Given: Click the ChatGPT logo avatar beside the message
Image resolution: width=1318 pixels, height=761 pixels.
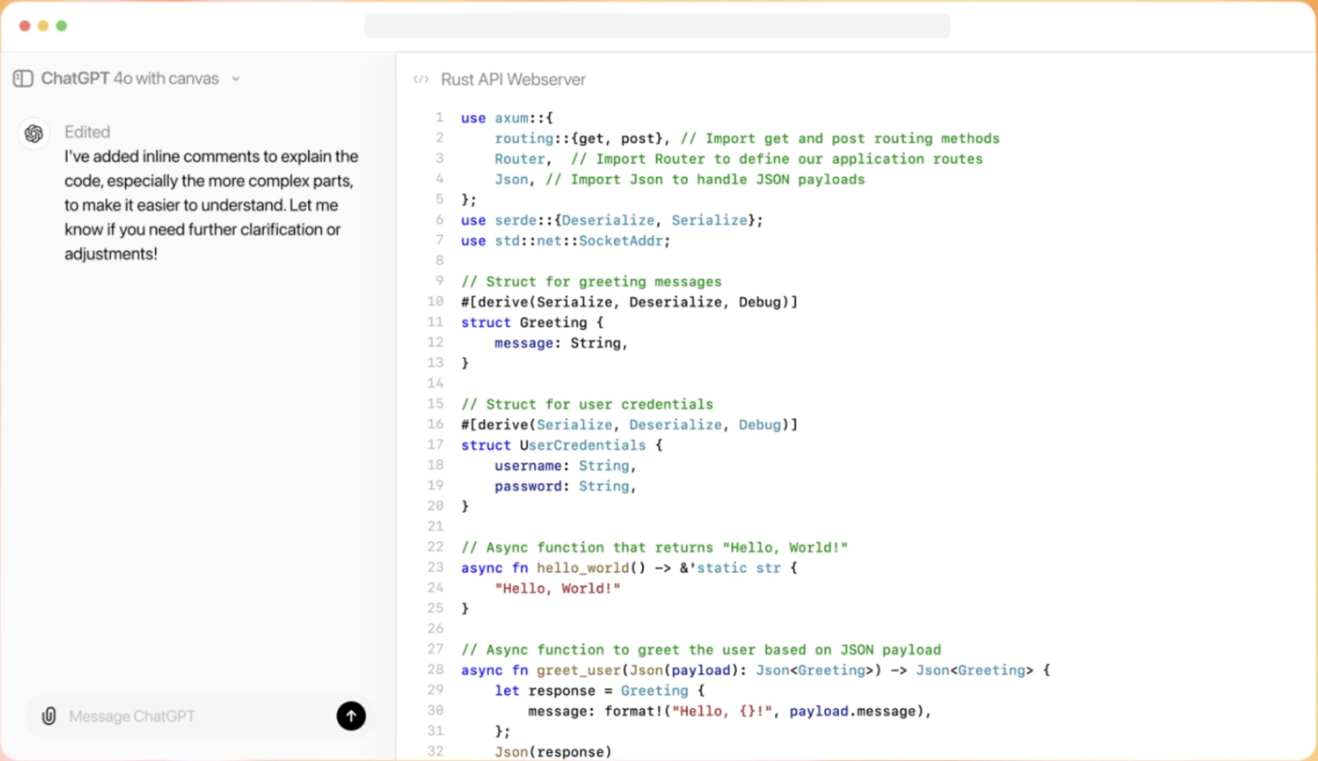Looking at the screenshot, I should pos(33,133).
